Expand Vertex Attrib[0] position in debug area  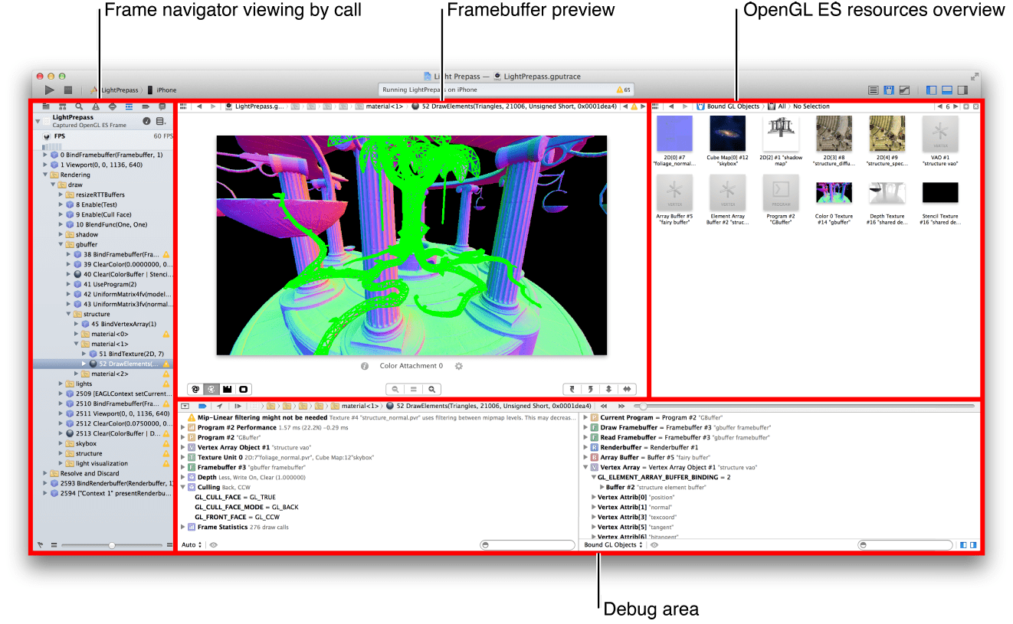pyautogui.click(x=594, y=496)
